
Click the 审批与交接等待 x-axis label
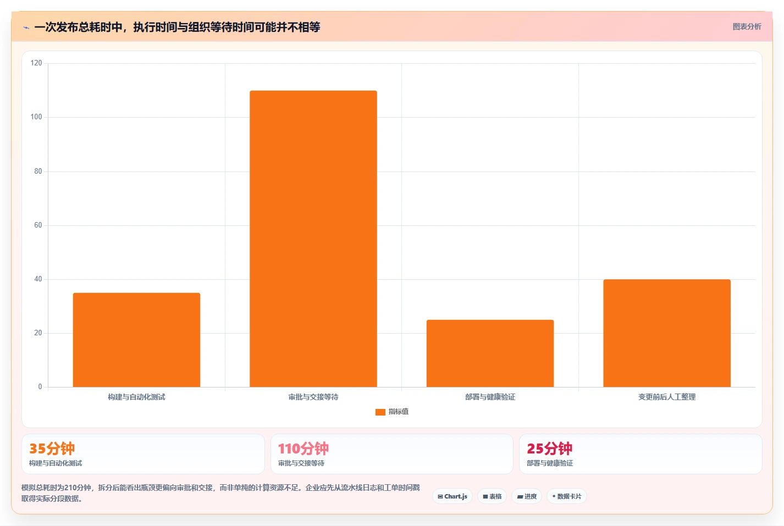[x=313, y=397]
